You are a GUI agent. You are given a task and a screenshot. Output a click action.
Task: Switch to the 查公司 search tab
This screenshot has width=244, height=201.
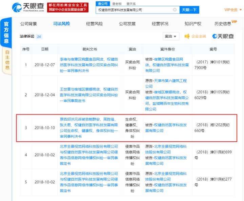pyautogui.click(x=103, y=4)
